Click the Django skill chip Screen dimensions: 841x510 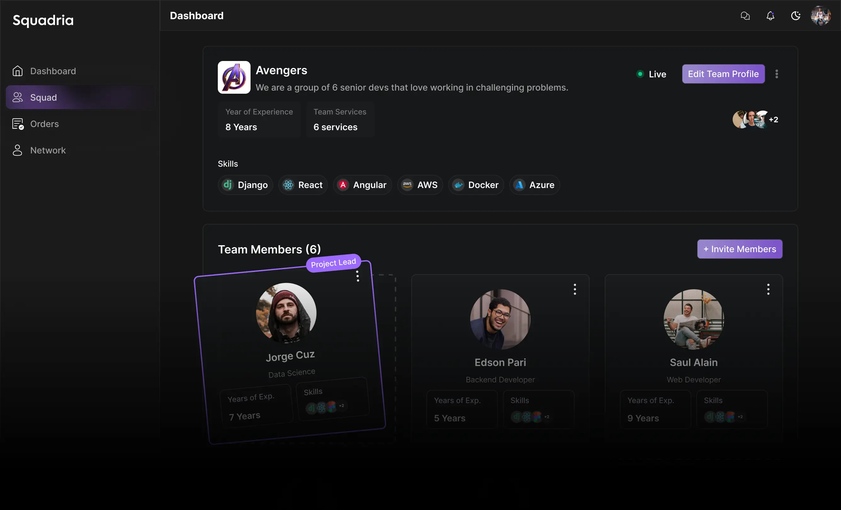click(246, 185)
